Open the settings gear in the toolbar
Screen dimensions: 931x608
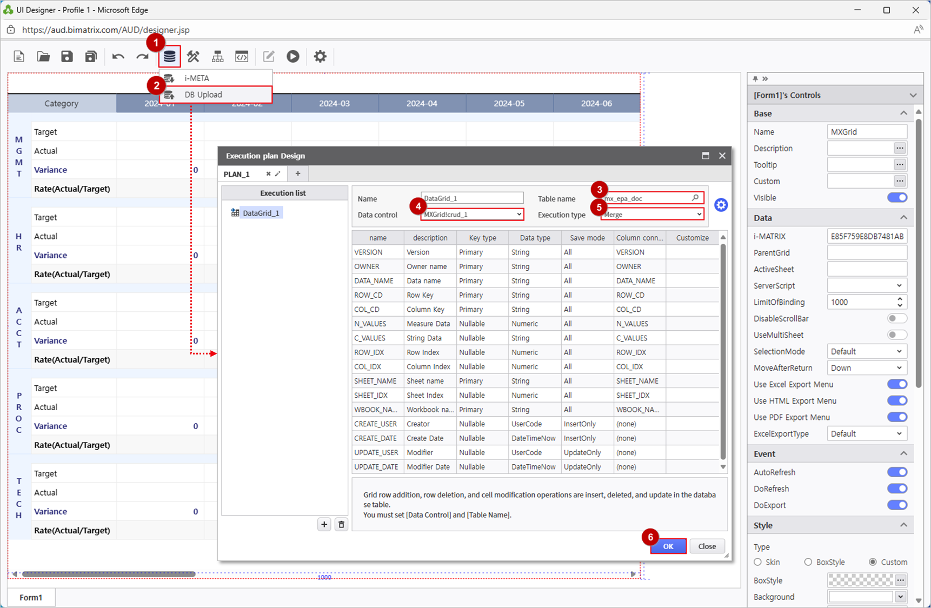(320, 56)
